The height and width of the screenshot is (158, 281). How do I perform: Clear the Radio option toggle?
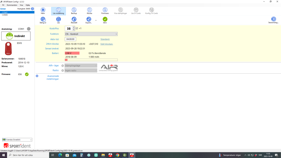62,71
